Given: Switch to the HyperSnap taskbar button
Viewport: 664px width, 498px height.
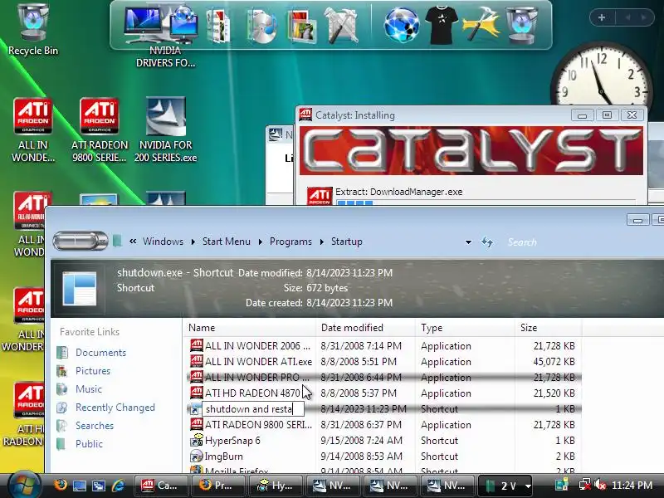Looking at the screenshot, I should coord(276,486).
